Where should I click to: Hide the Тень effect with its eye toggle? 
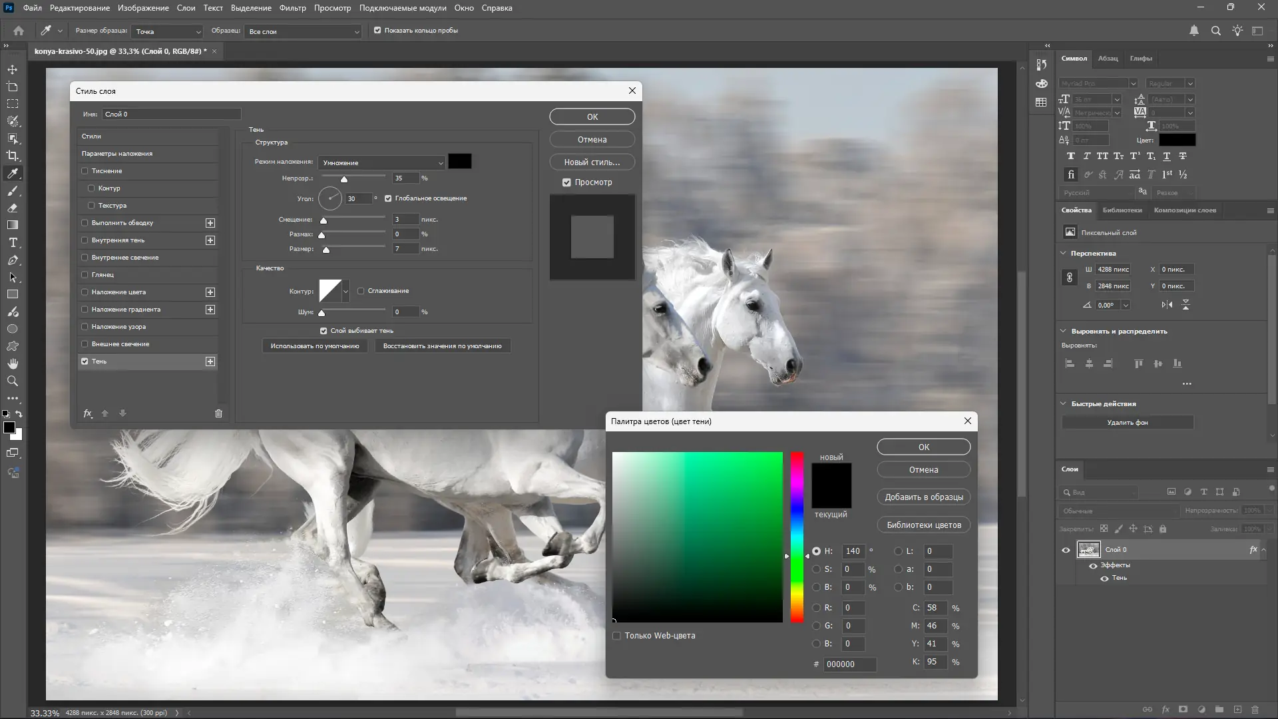click(1104, 578)
